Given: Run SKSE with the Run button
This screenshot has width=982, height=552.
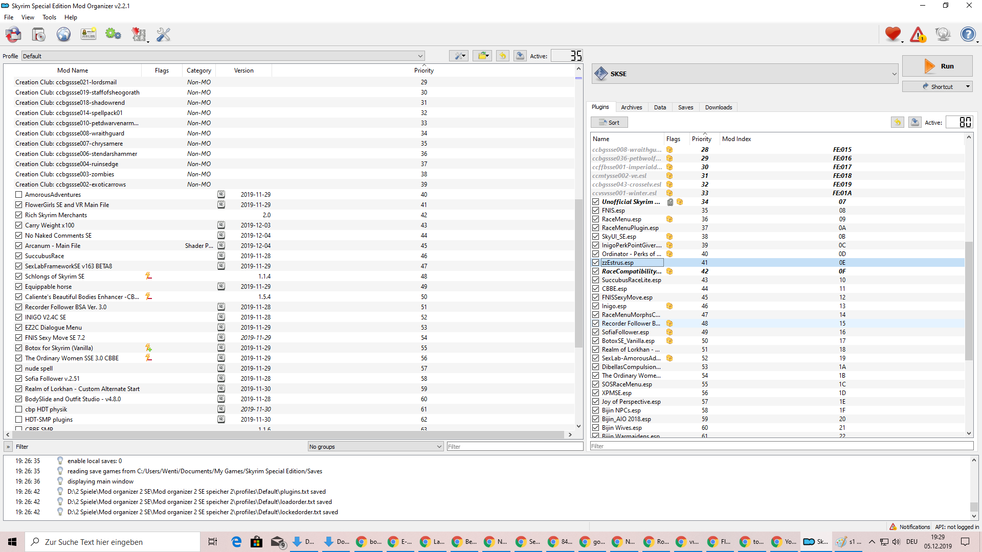Looking at the screenshot, I should (x=938, y=66).
